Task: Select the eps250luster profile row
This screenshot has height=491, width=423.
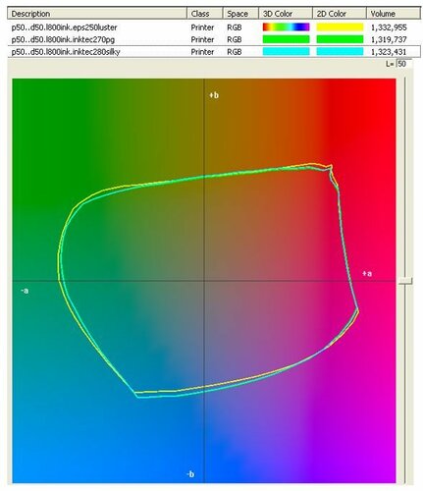Action: (x=214, y=27)
